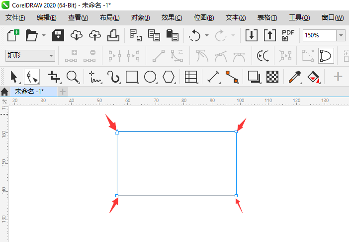349x242 pixels.
Task: Click the Join two nodes icon
Action: 115,56
